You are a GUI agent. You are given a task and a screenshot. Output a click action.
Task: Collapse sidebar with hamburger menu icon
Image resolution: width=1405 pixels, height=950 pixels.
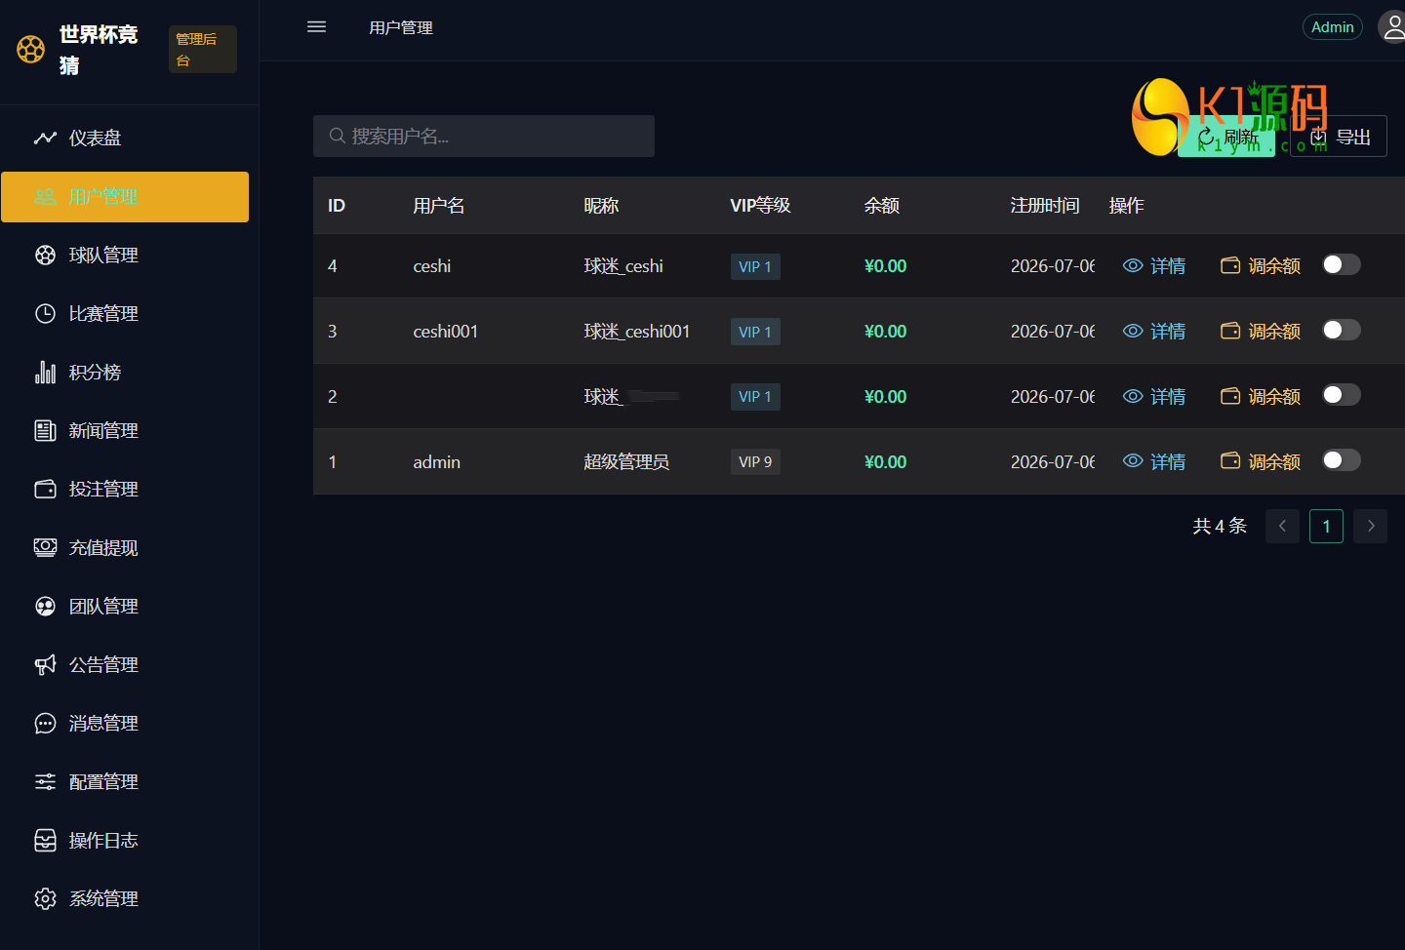tap(316, 27)
